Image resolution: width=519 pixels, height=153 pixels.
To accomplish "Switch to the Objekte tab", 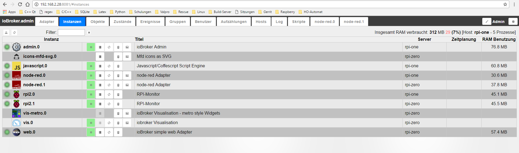I will [98, 22].
